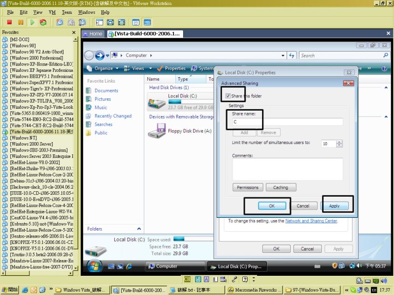
Task: Switch to full screen mode icon
Action: (x=110, y=22)
